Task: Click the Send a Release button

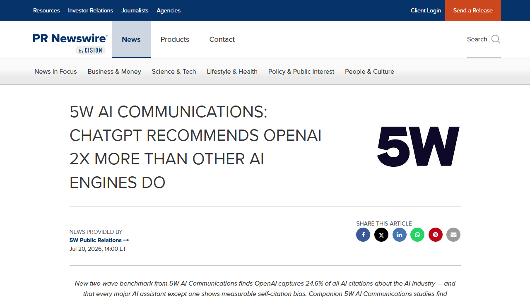Action: click(473, 10)
